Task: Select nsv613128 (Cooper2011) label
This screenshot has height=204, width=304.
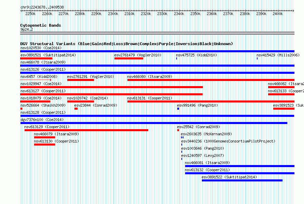Action: (x=43, y=112)
